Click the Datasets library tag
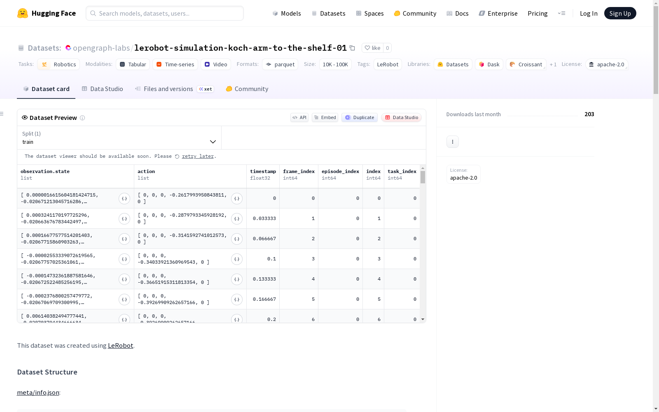This screenshot has width=659, height=412. 453,64
